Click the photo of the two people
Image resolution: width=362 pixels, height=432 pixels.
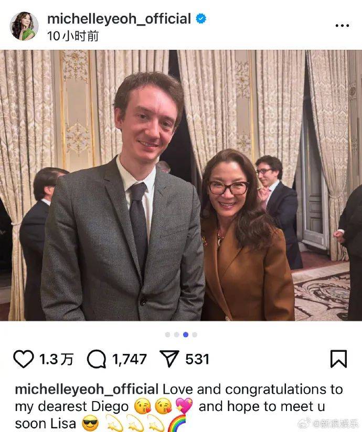coord(181,186)
